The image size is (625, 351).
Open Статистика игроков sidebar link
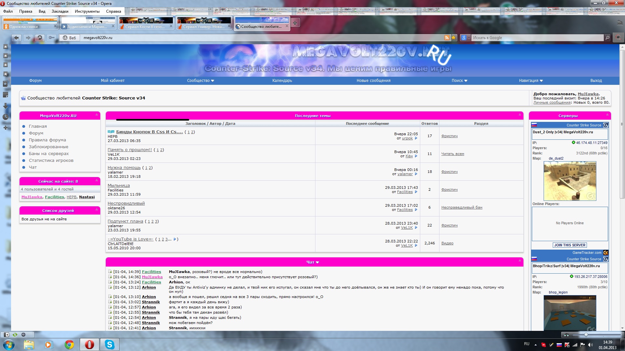pos(51,161)
